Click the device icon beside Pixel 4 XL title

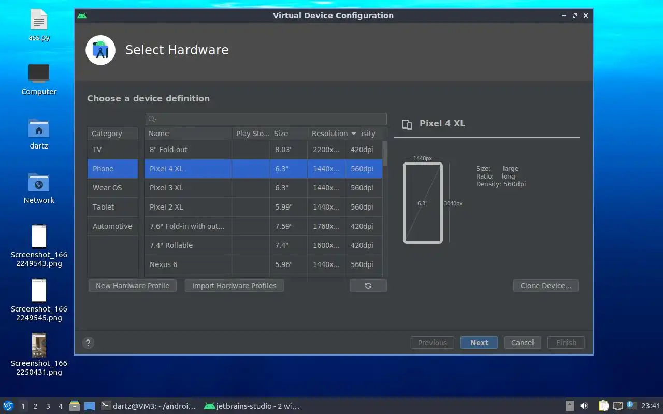(407, 124)
